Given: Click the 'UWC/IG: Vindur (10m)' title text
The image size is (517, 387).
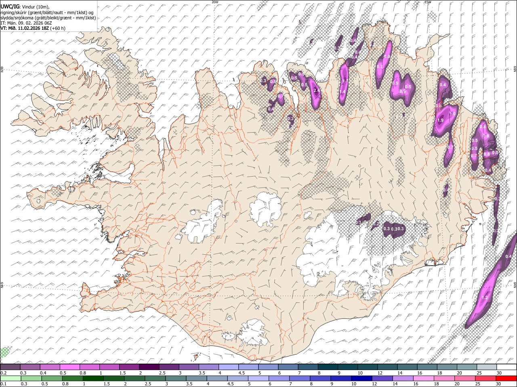Looking at the screenshot, I should point(25,7).
